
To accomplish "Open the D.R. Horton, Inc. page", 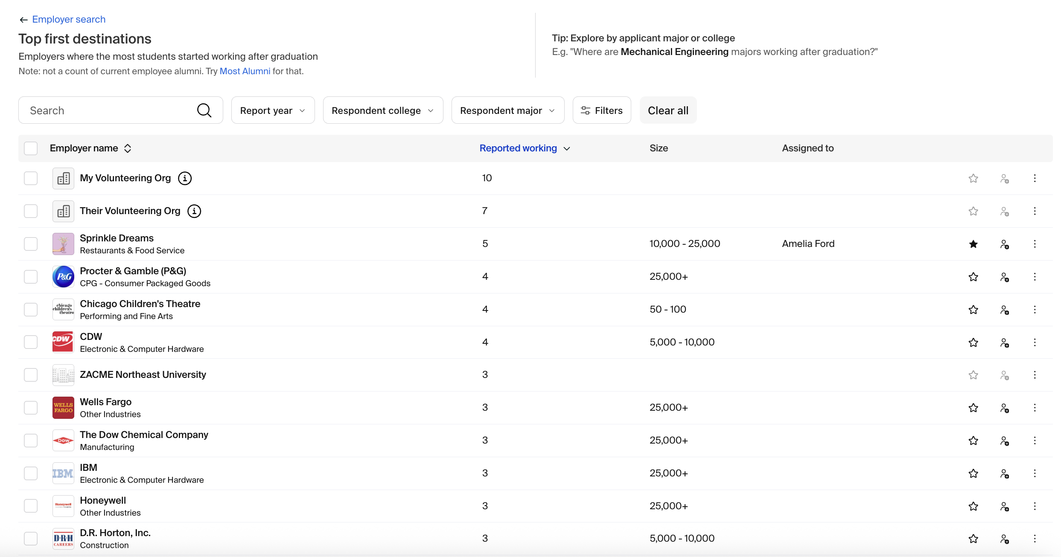I will [115, 533].
